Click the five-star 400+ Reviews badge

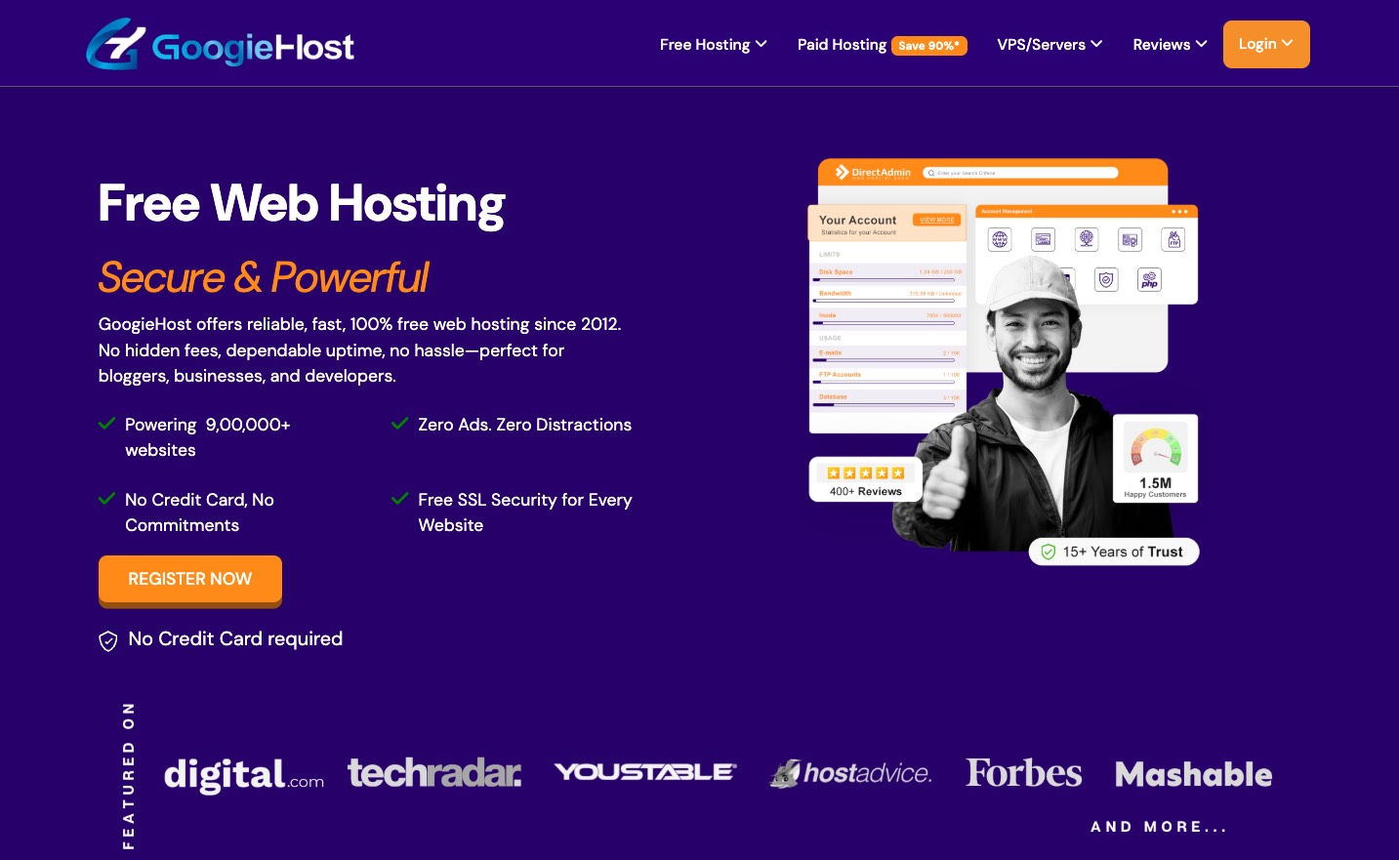tap(866, 480)
